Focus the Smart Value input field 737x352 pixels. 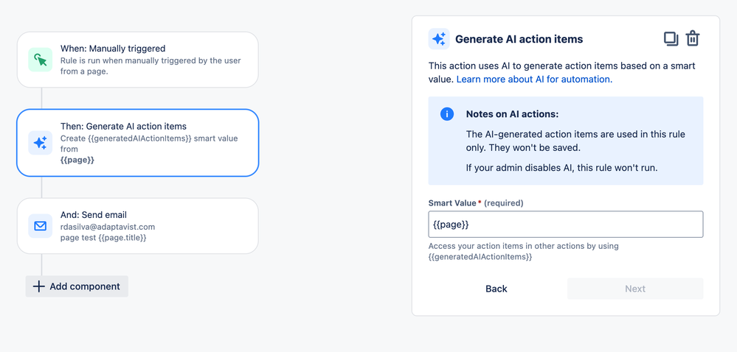(565, 225)
